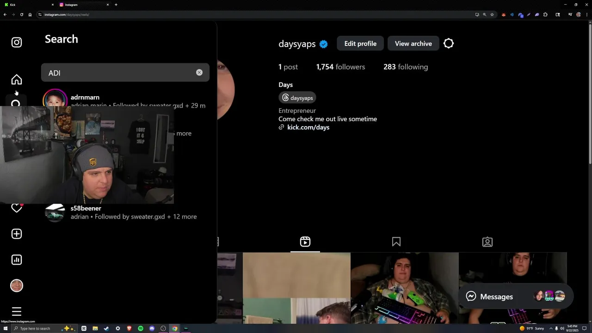Image resolution: width=592 pixels, height=333 pixels.
Task: Open the Windows Start menu
Action: [x=6, y=328]
